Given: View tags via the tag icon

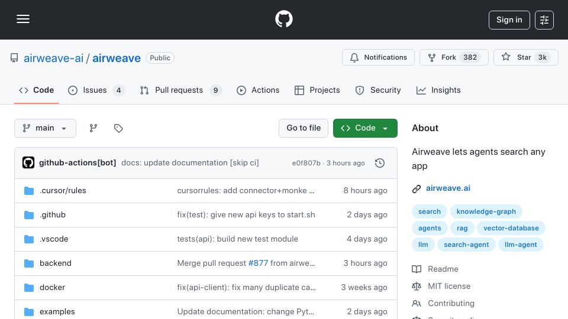Looking at the screenshot, I should coord(118,128).
